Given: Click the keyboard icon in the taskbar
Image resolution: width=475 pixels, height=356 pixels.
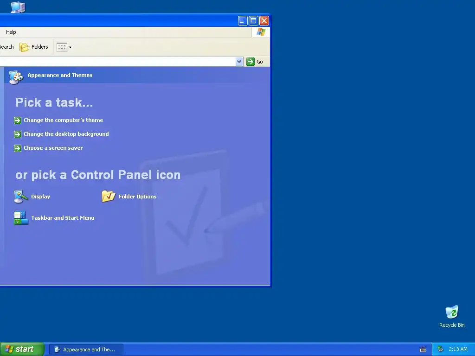Looking at the screenshot, I should [x=423, y=350].
